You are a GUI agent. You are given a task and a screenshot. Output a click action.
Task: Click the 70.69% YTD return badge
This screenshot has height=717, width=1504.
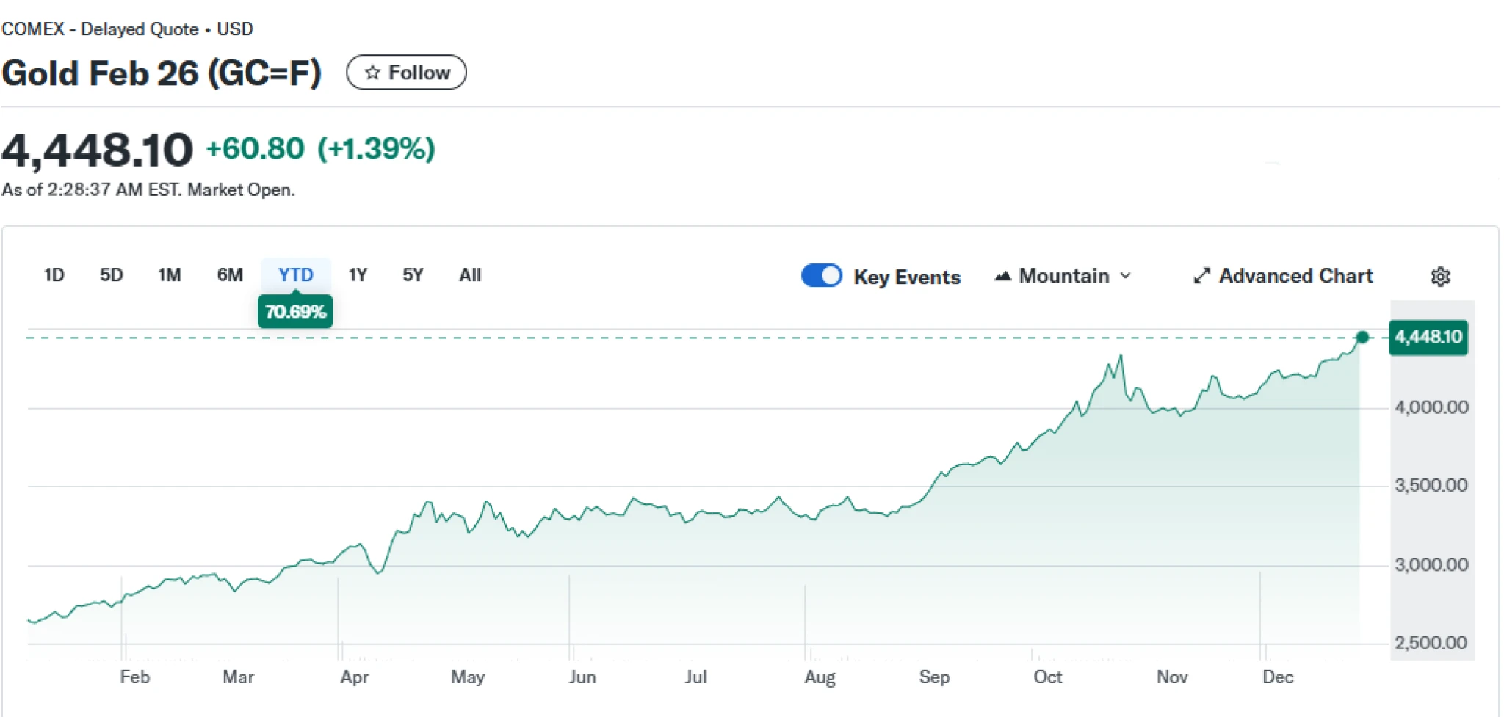(x=295, y=312)
